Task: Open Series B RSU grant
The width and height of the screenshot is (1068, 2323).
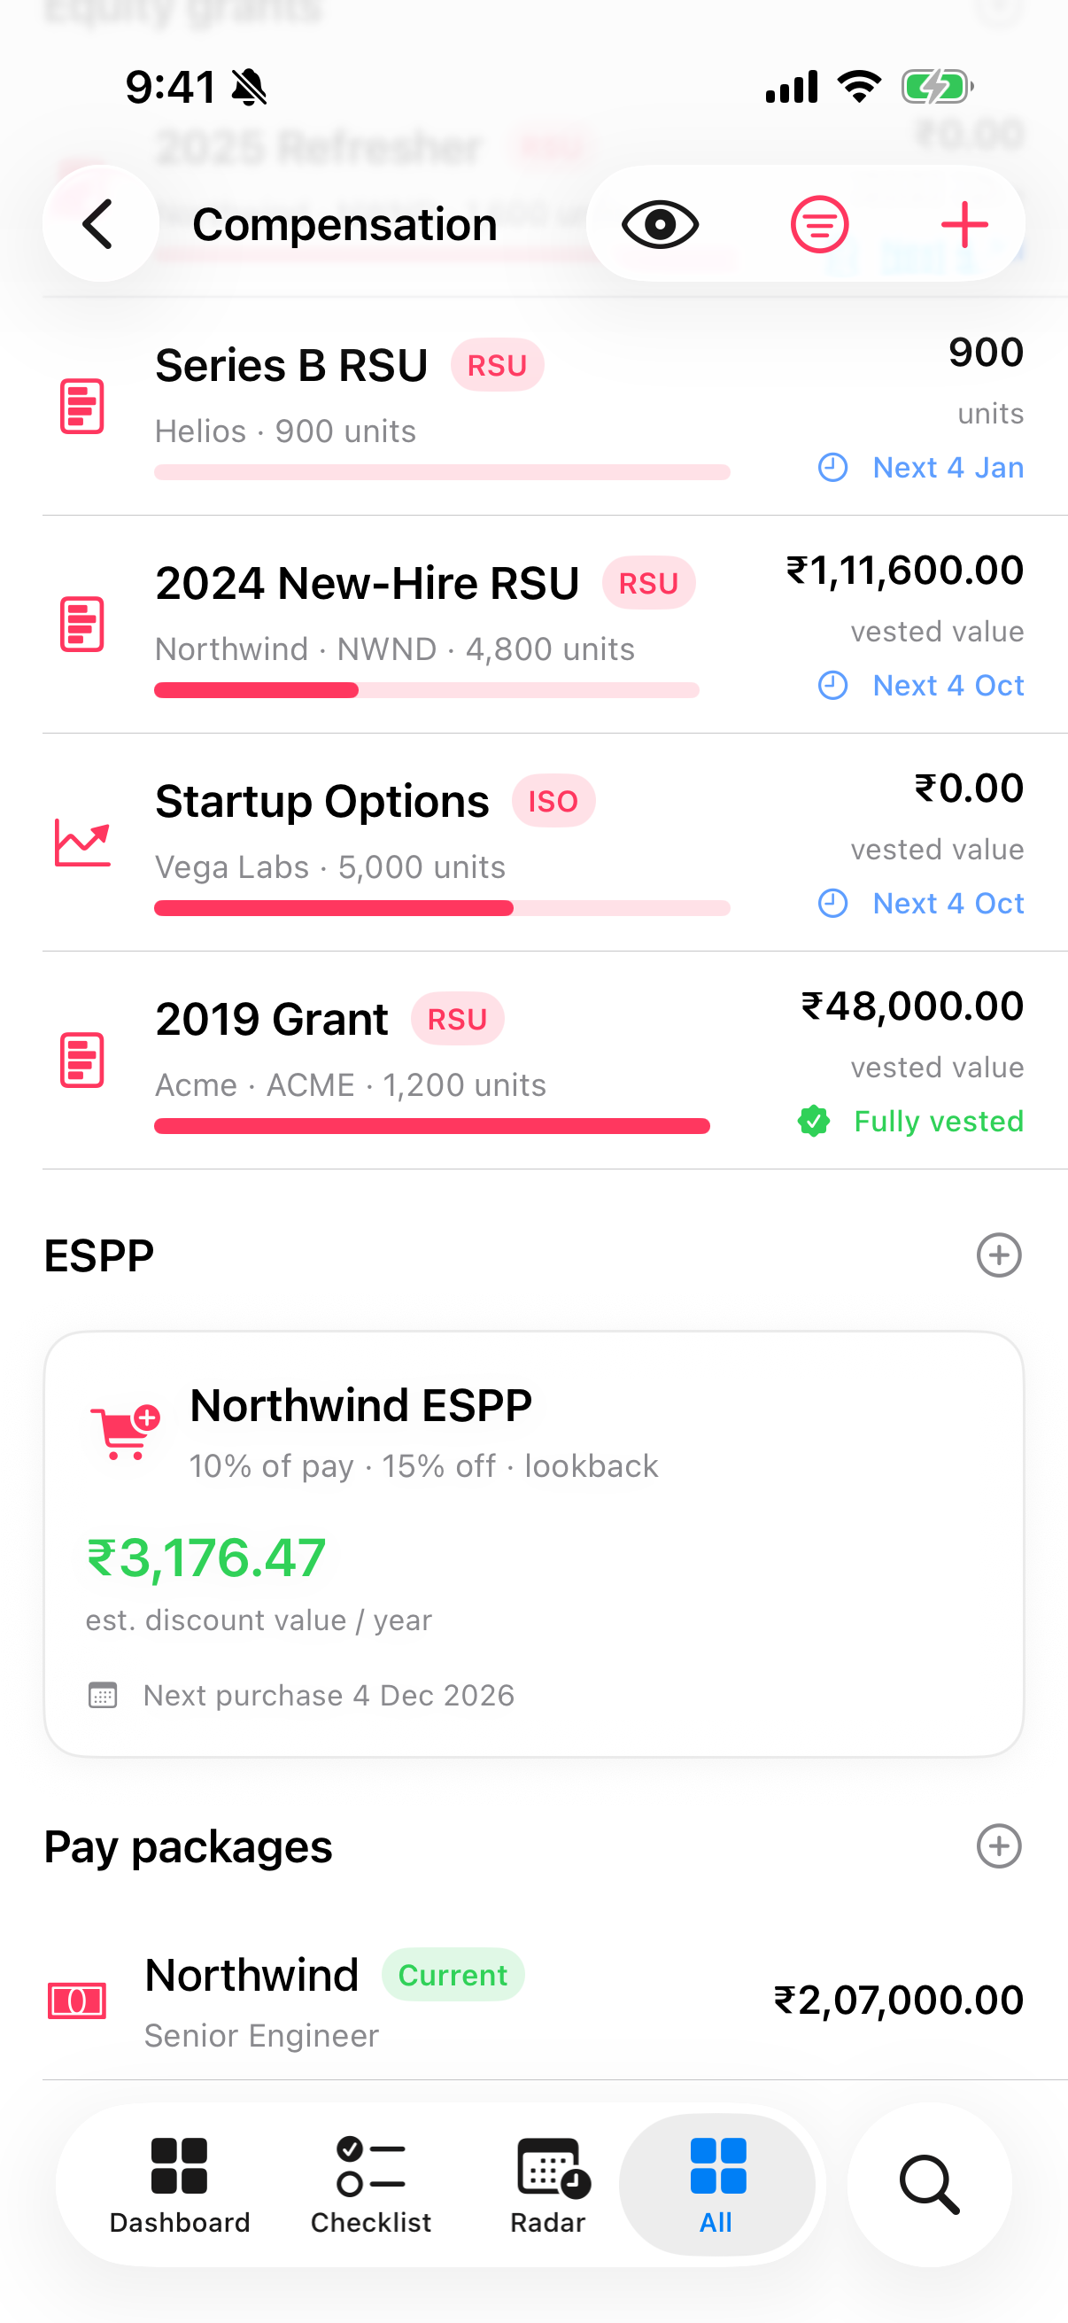Action: point(533,407)
